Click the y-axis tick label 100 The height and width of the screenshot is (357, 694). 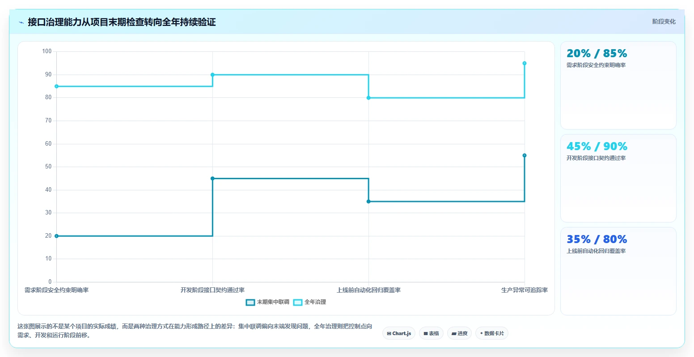(x=47, y=51)
